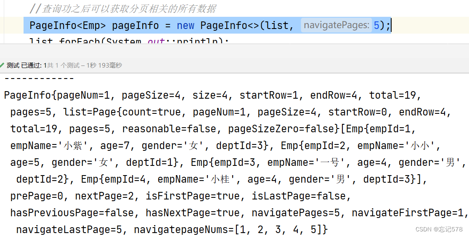Click "deptId=1}" in the console output
This screenshot has height=236, width=469.
tap(153, 162)
